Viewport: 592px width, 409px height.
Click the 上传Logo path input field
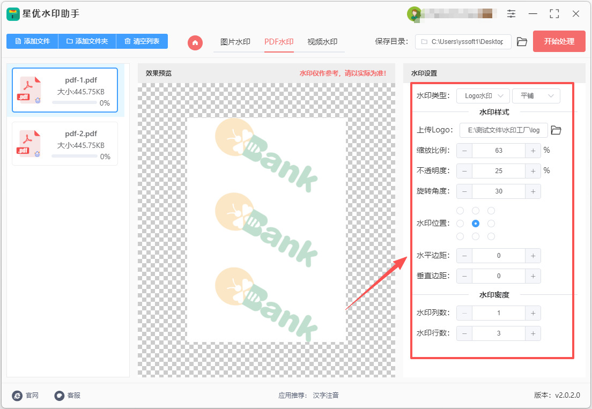504,130
